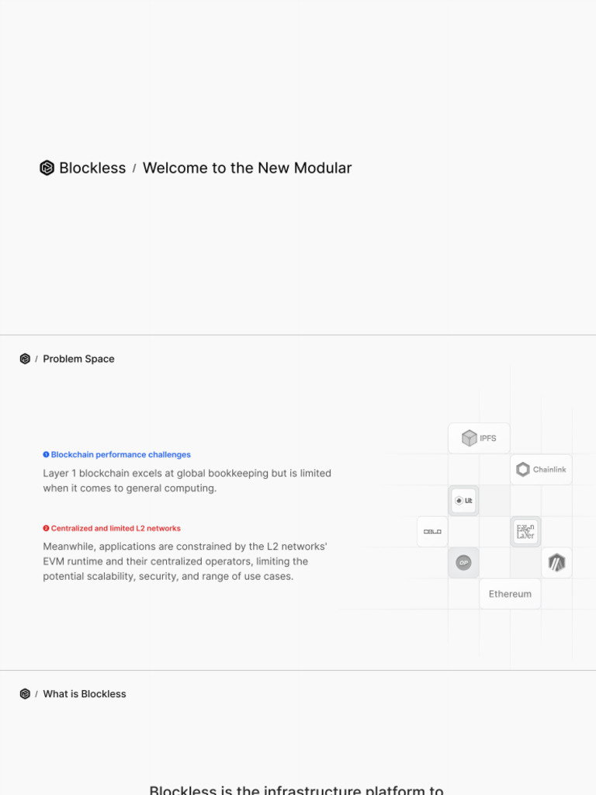The image size is (596, 795).
Task: Click the Blockless logo in the title
Action: click(47, 168)
